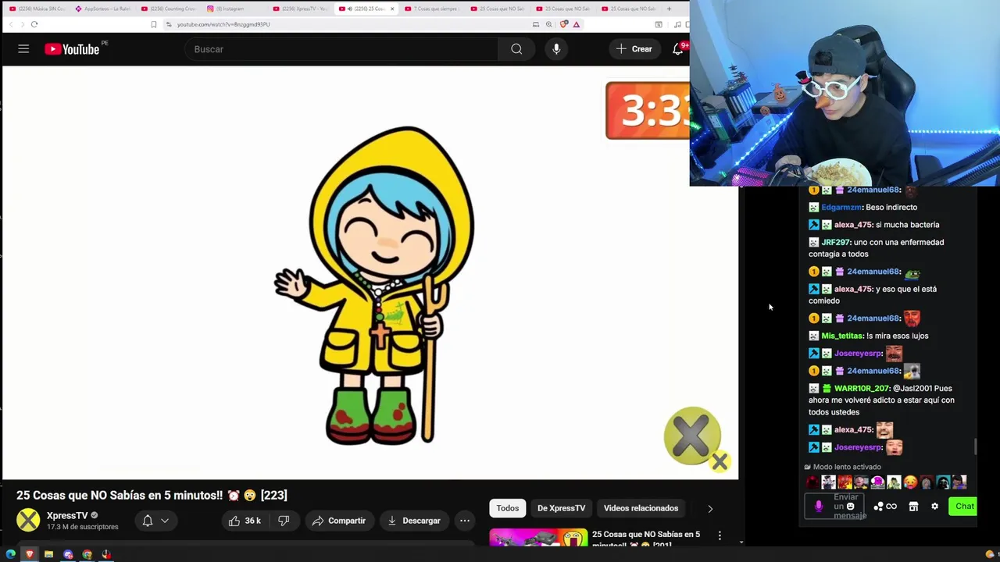Open the Brave Shields lion icon

point(564,24)
